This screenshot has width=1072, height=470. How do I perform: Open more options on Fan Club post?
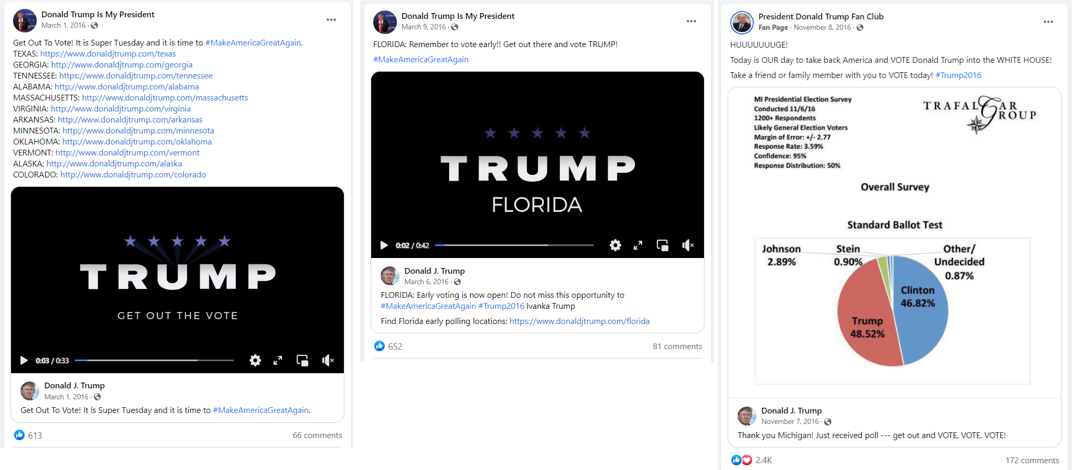click(x=1048, y=22)
